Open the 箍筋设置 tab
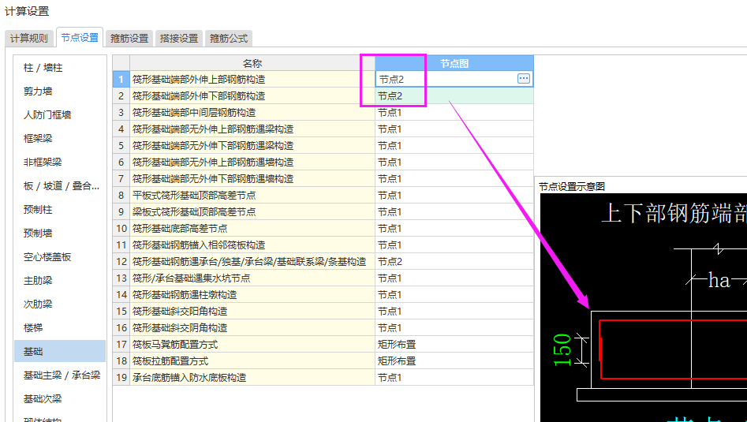 129,39
